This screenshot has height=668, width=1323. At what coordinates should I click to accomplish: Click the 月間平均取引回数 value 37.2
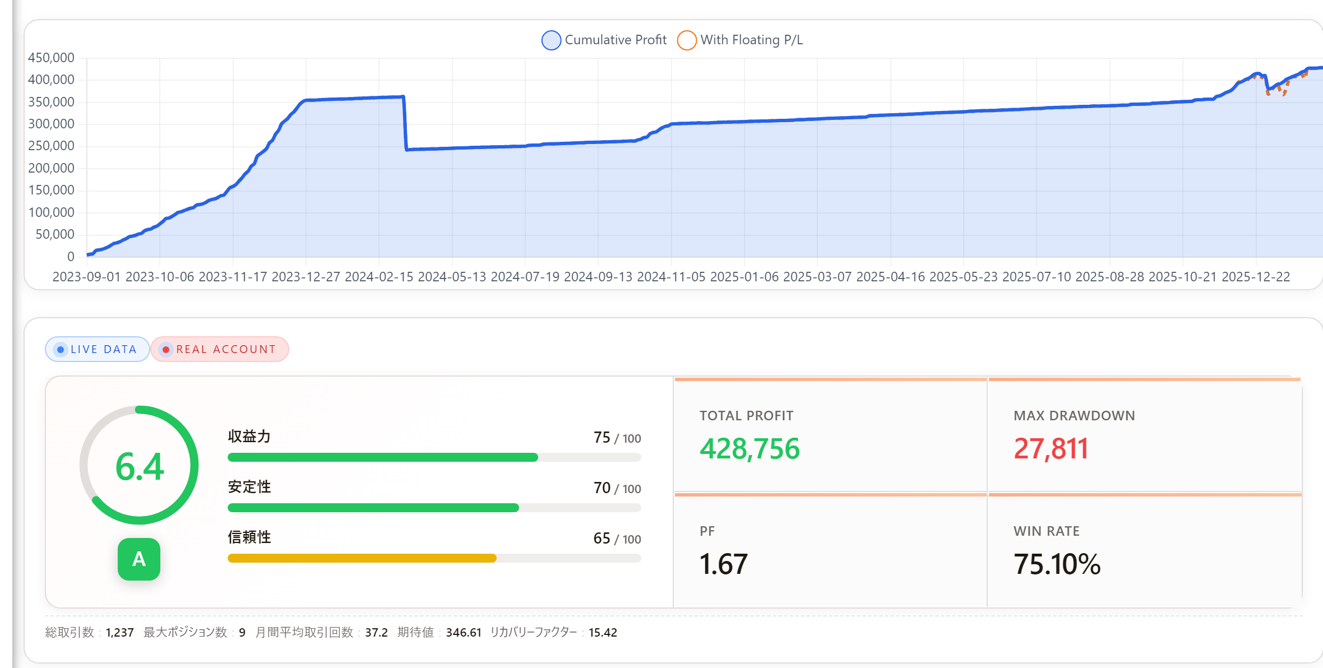[376, 633]
